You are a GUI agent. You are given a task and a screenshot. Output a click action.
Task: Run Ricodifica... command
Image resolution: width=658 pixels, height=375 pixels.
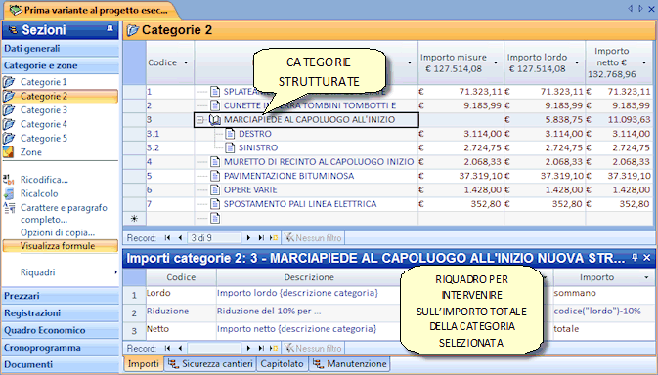[44, 180]
